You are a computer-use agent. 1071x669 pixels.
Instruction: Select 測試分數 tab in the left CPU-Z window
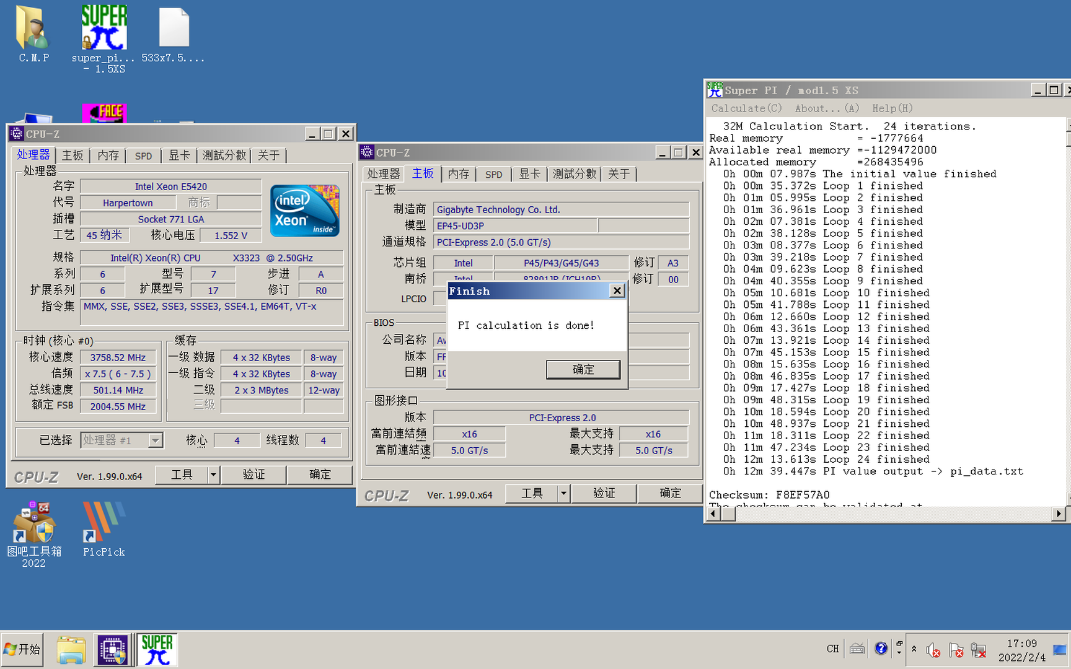point(224,155)
